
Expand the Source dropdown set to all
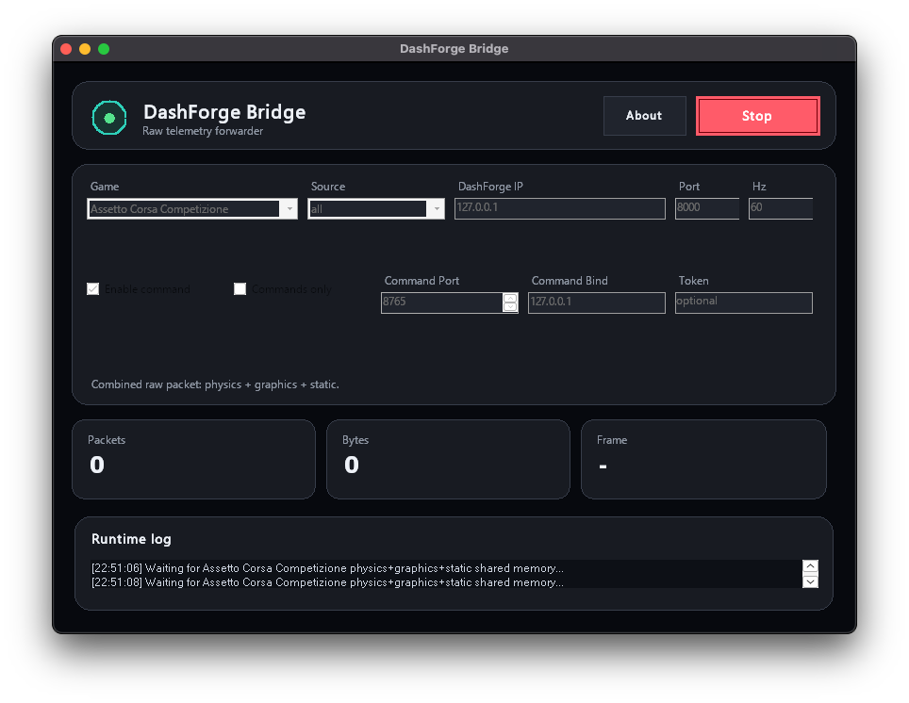[375, 208]
